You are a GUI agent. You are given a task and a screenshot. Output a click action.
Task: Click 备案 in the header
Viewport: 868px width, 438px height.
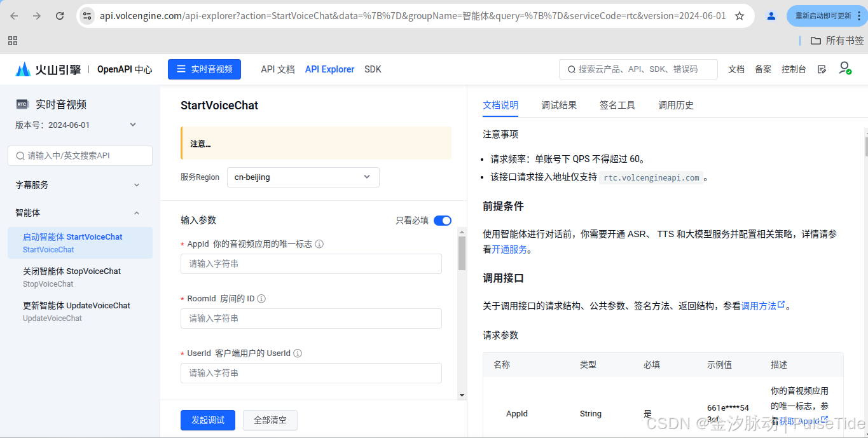pyautogui.click(x=763, y=69)
